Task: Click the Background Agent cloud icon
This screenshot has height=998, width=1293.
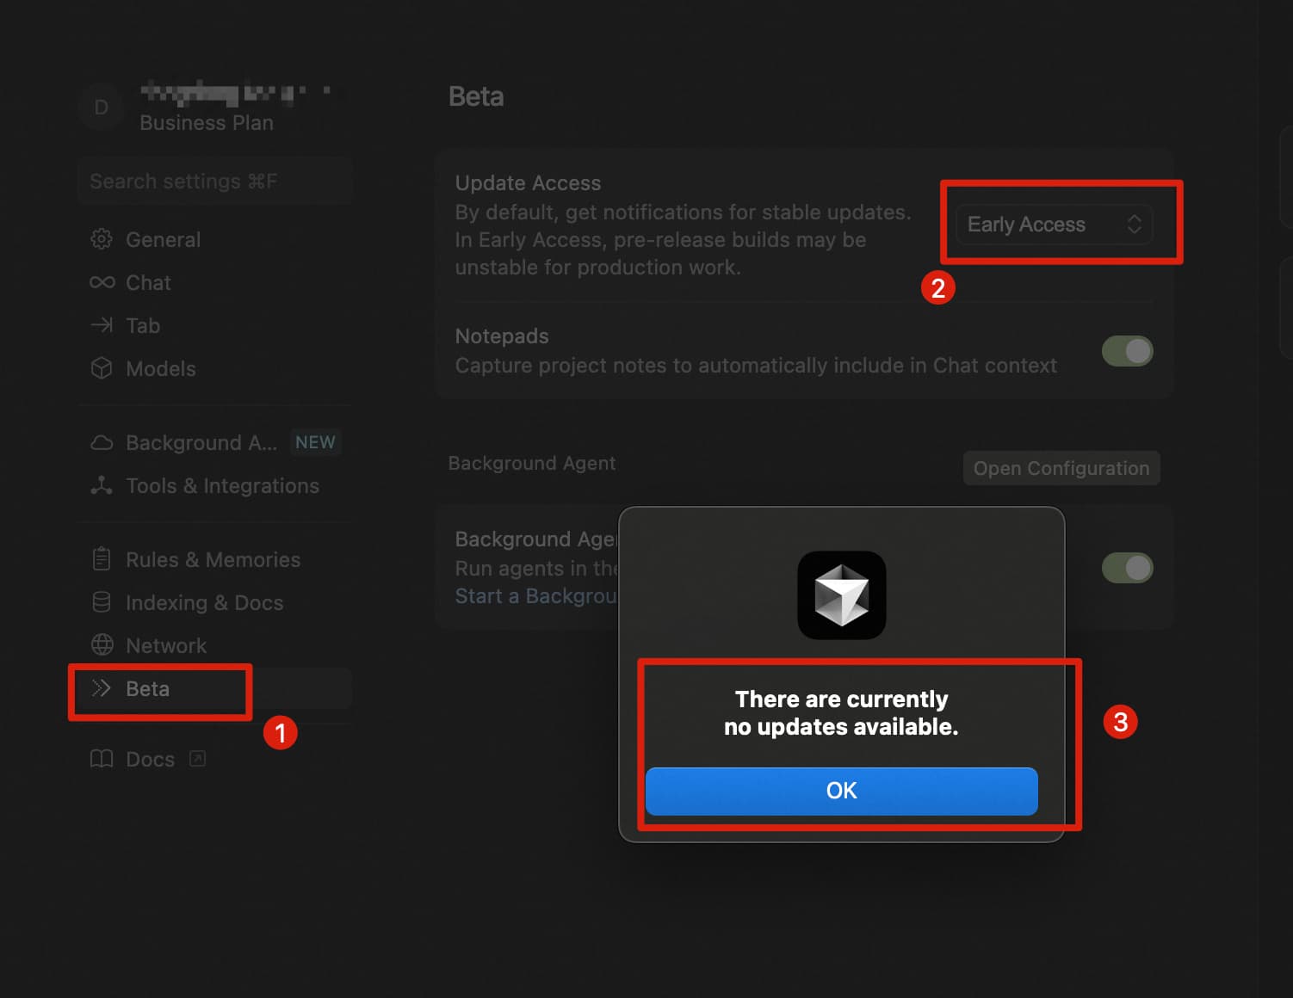Action: (102, 442)
